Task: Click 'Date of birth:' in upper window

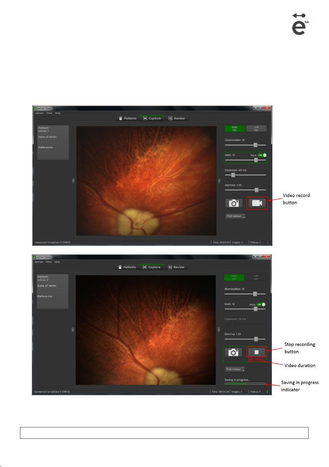Action: tap(48, 137)
